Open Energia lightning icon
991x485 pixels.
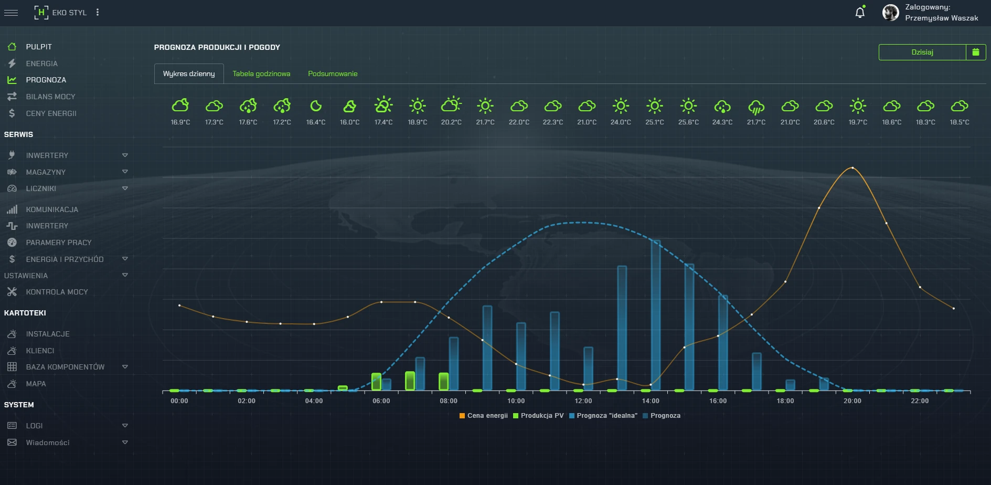[x=12, y=64]
